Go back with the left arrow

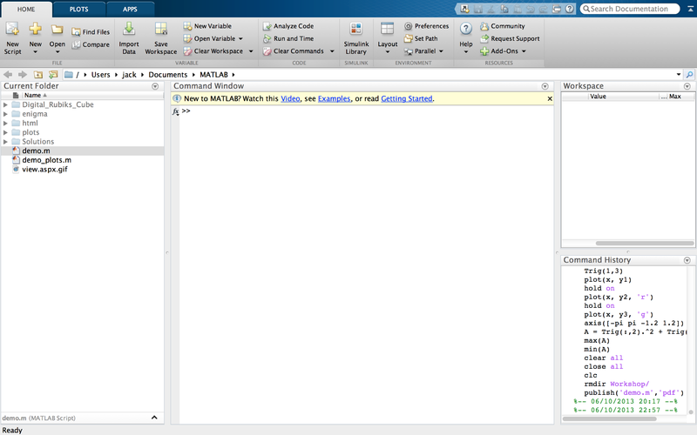(8, 75)
